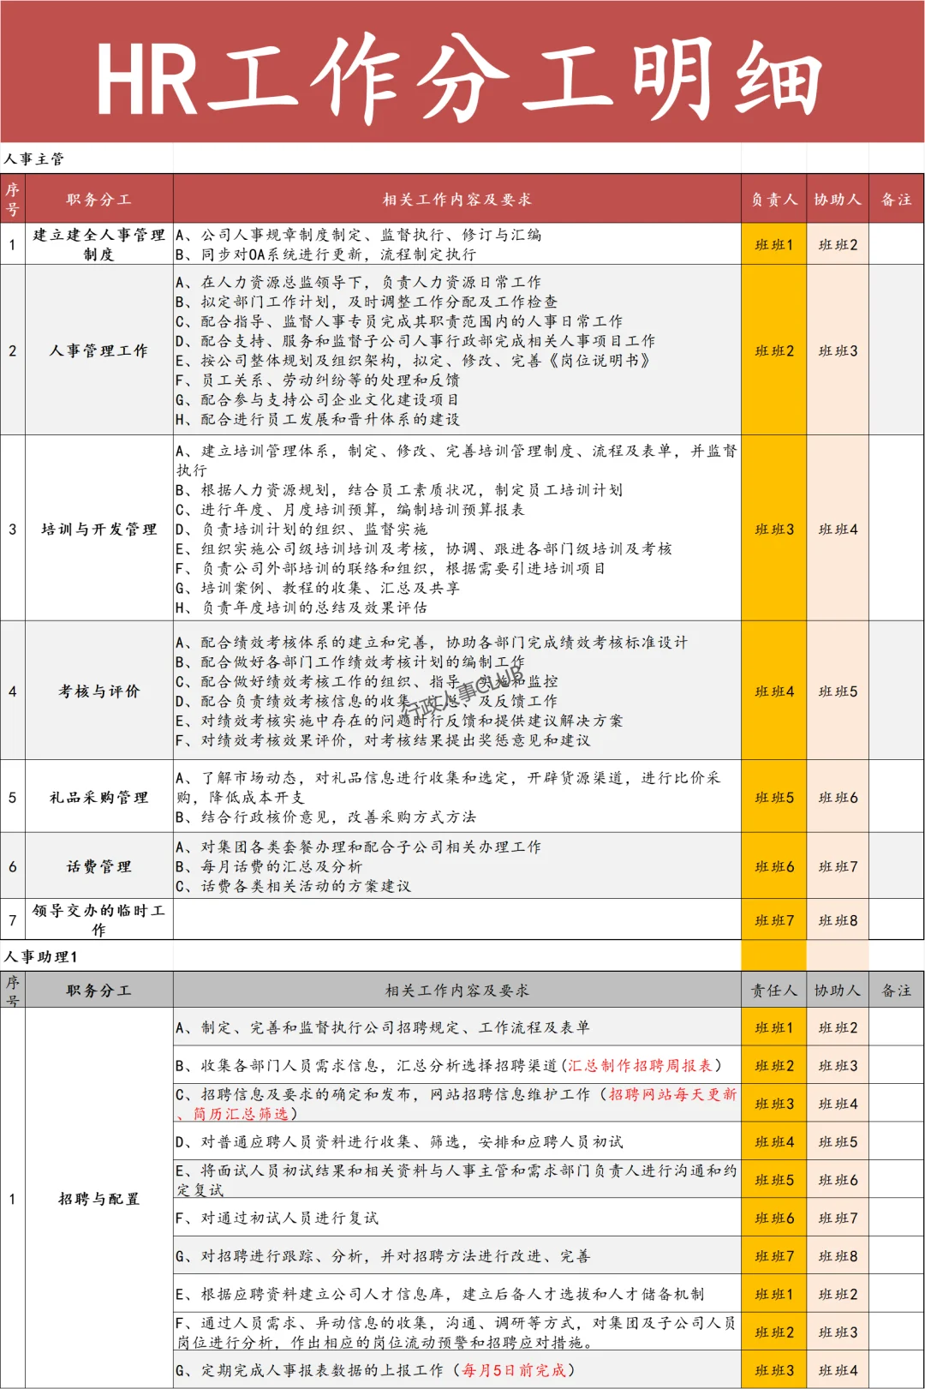Click "责任人" column header in 人事助理1 table
The width and height of the screenshot is (925, 1389).
(x=774, y=991)
